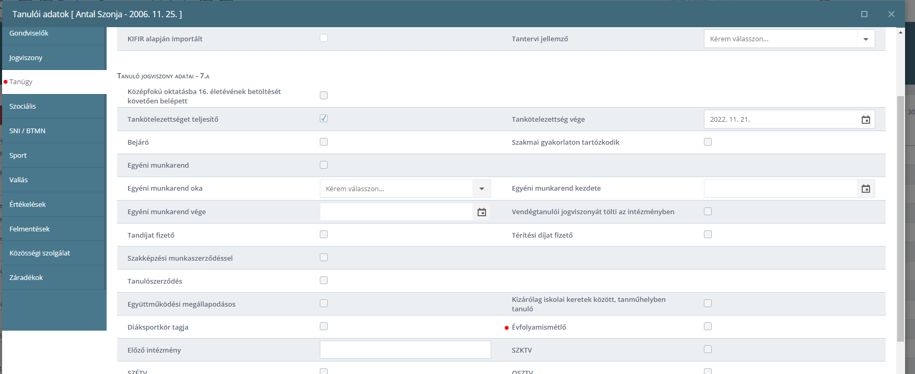915x374 pixels.
Task: Toggle KIFIR alapján importált checkbox
Action: click(x=323, y=38)
